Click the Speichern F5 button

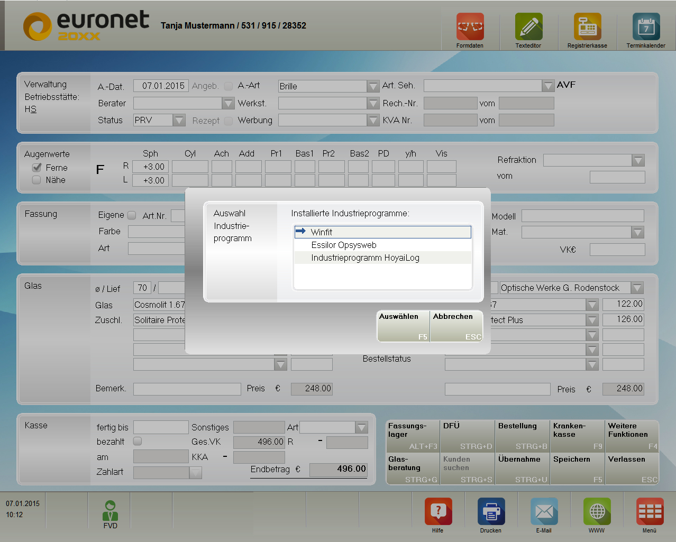[x=578, y=470]
